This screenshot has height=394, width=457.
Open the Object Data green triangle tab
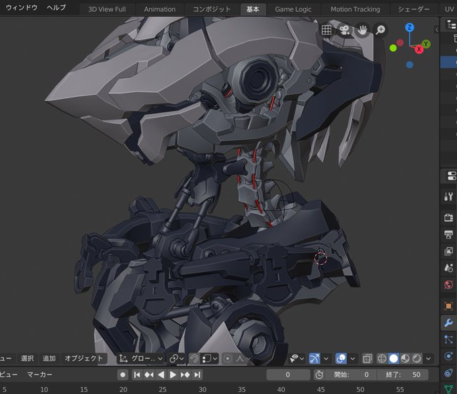[448, 389]
